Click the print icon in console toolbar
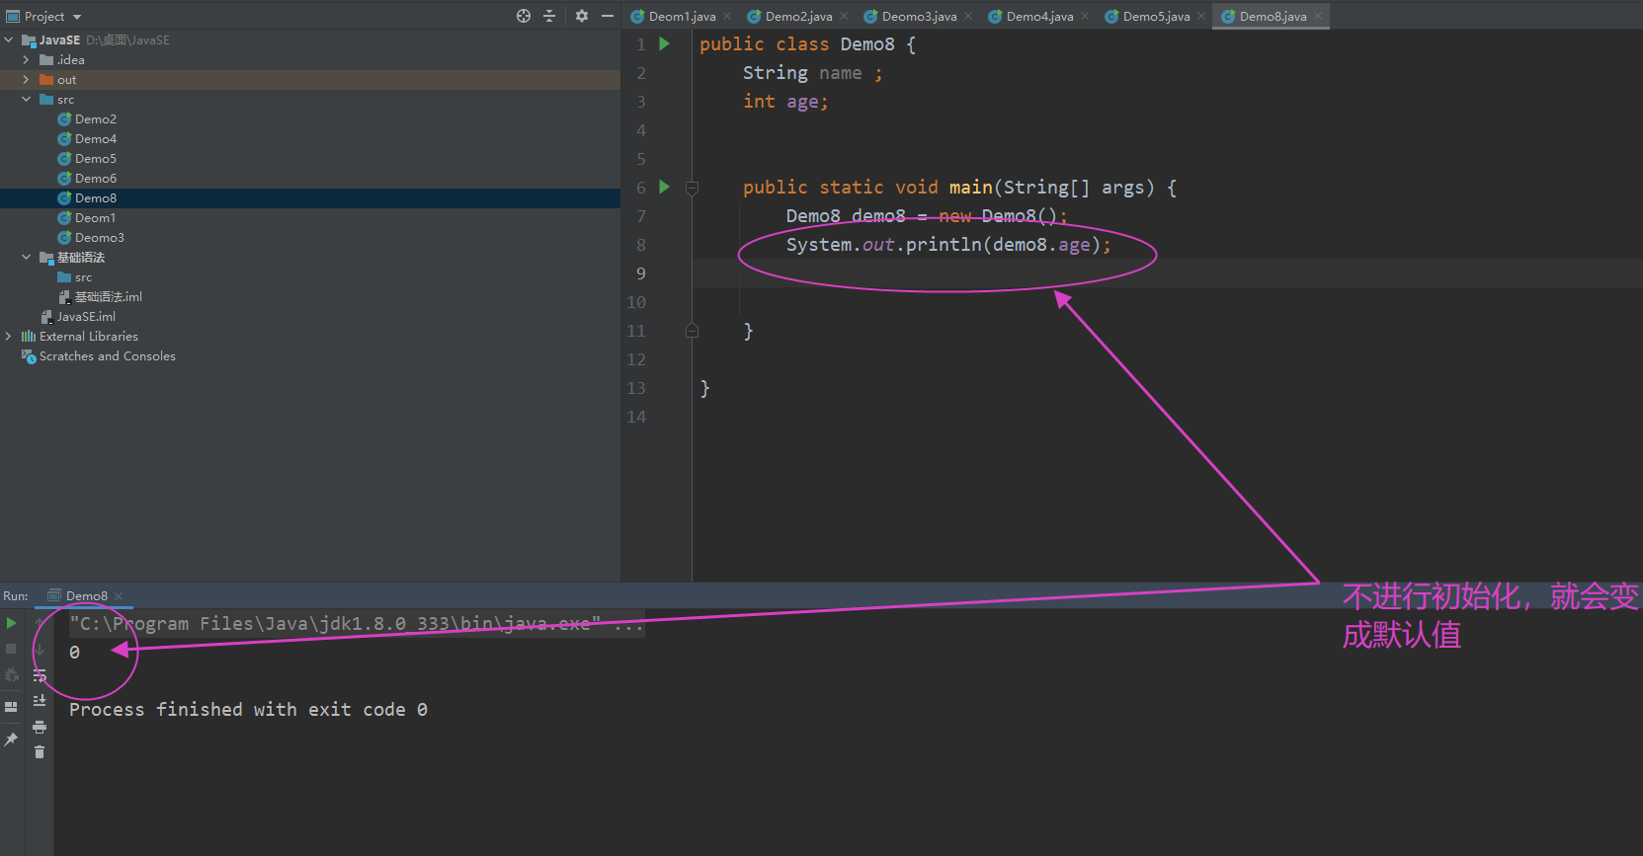1643x856 pixels. 40,727
